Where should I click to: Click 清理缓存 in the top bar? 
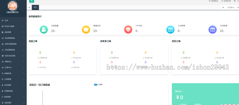pyautogui.click(x=215, y=1)
